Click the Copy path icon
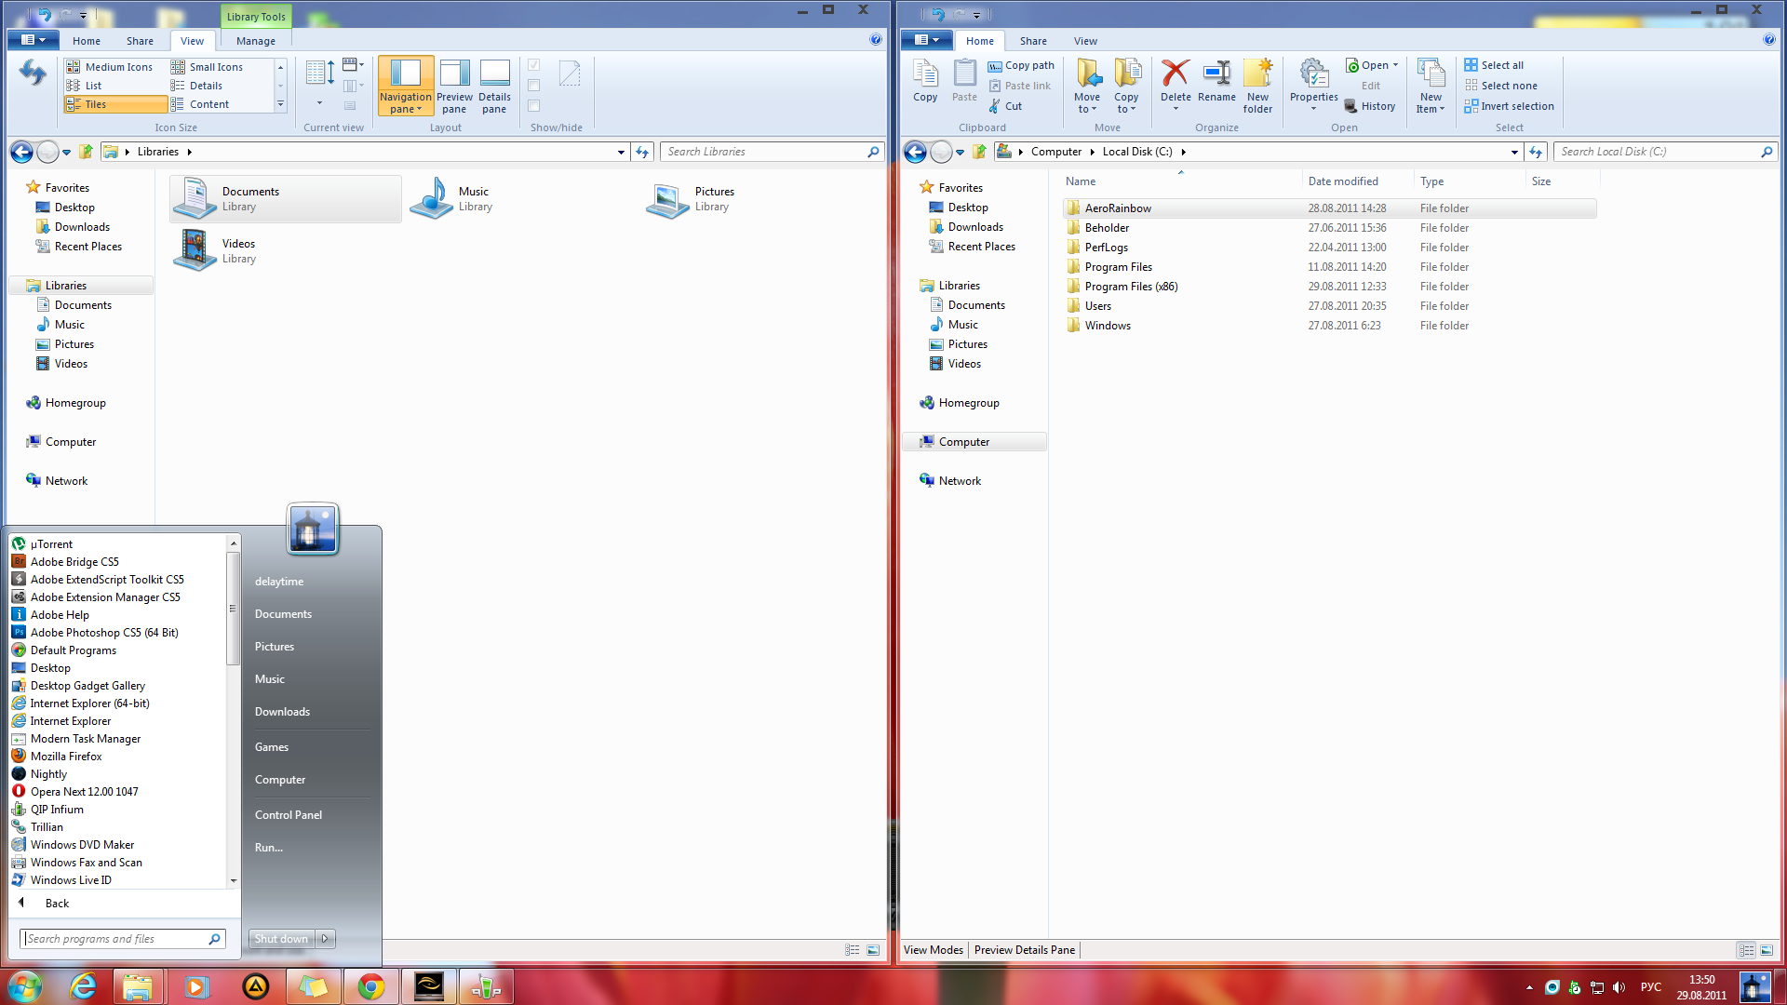Image resolution: width=1787 pixels, height=1005 pixels. click(995, 66)
